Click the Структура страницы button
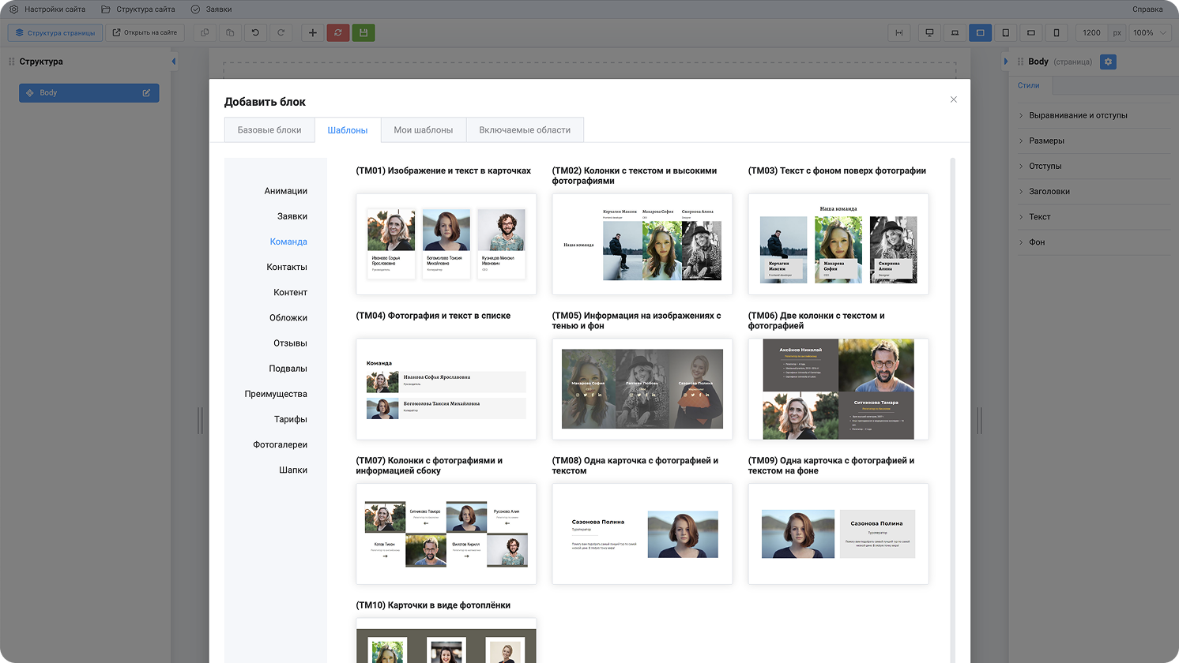 click(x=55, y=33)
